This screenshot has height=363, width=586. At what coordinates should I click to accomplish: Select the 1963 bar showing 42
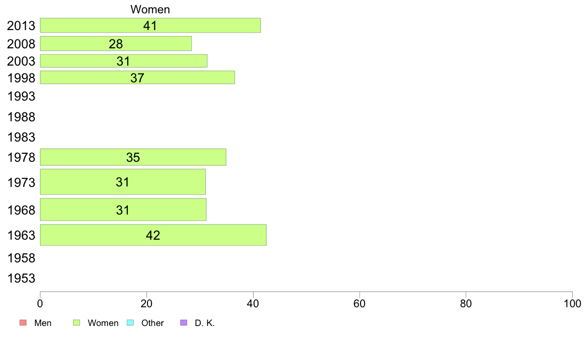(153, 235)
